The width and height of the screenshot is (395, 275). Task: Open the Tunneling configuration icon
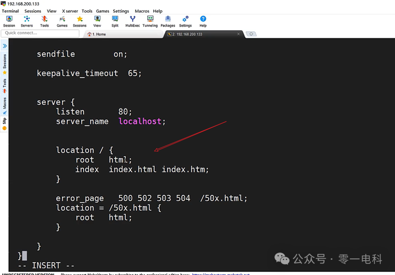pyautogui.click(x=150, y=21)
